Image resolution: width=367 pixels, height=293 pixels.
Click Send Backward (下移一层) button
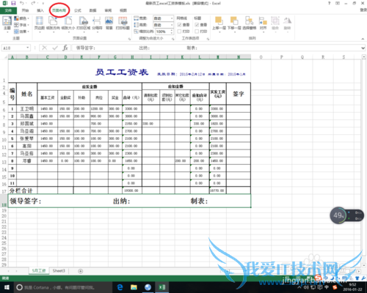pos(234,24)
